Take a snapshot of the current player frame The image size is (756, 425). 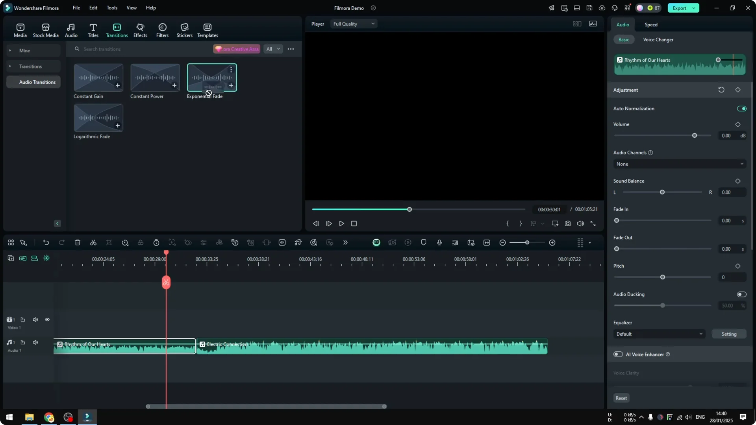(x=568, y=223)
